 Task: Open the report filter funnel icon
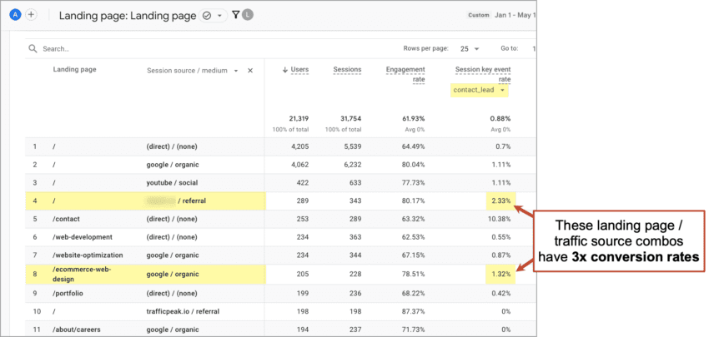tap(236, 15)
